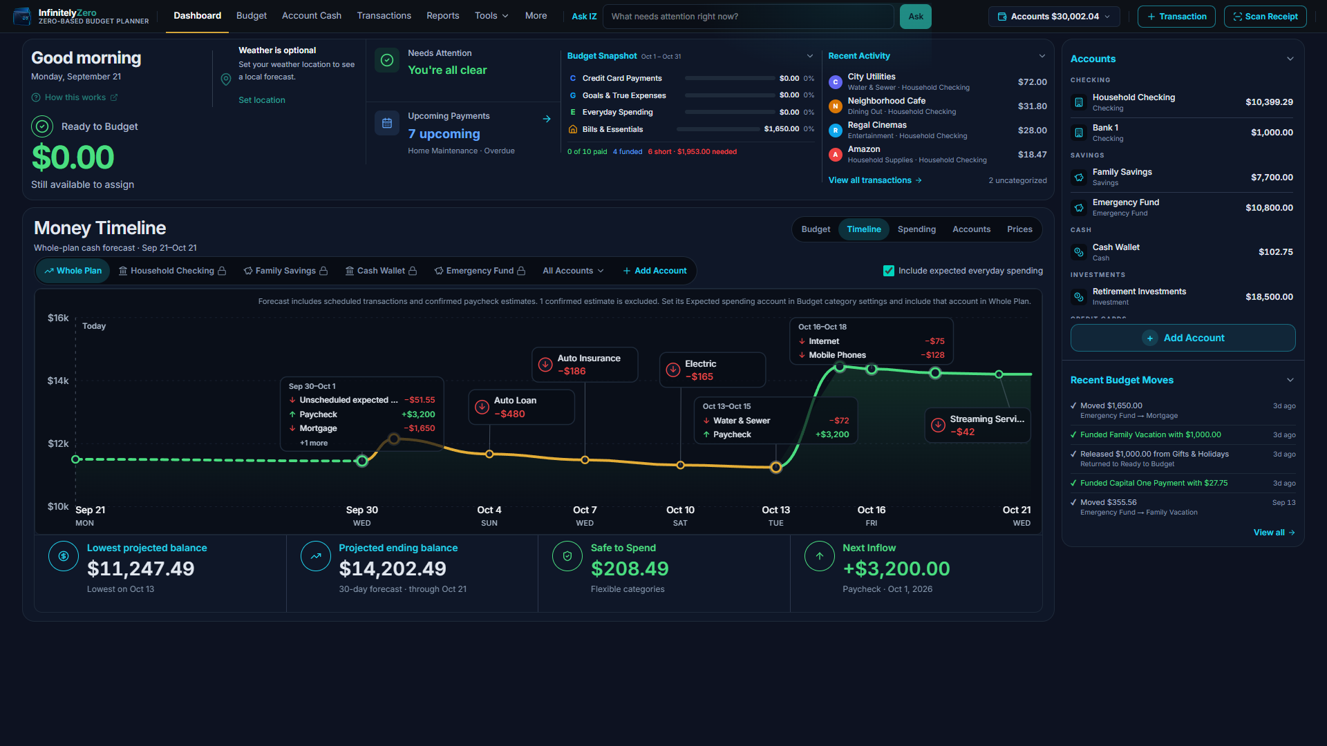Screen dimensions: 1327x746
Task: Toggle the Cash Wallet timeline filter
Action: pos(381,271)
